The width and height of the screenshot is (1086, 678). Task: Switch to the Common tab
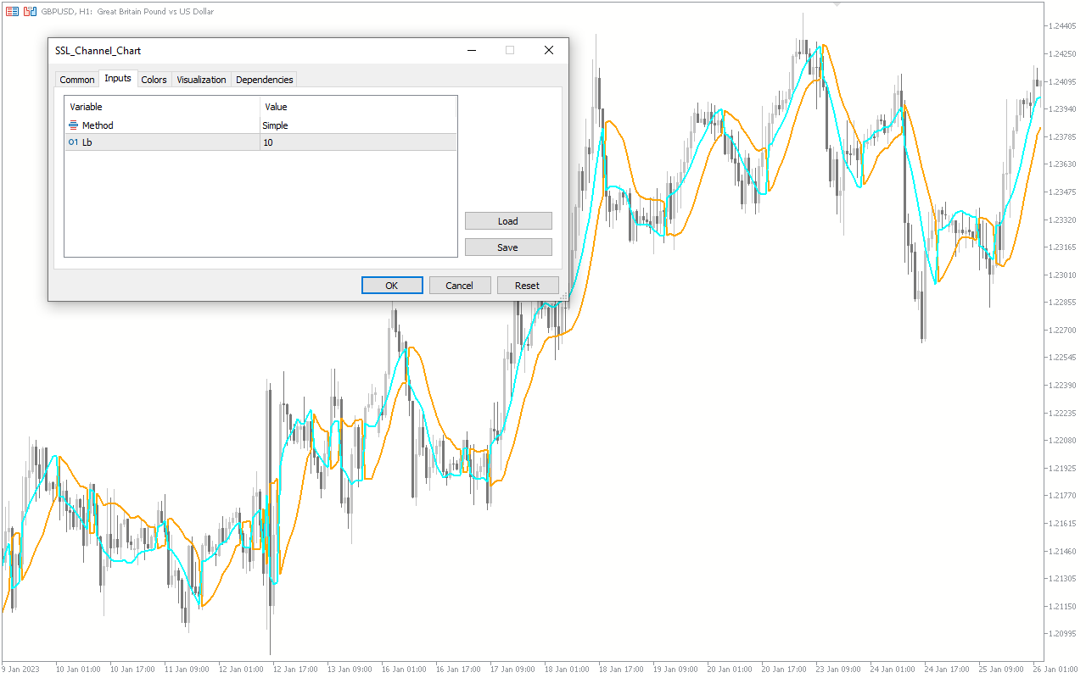(77, 80)
